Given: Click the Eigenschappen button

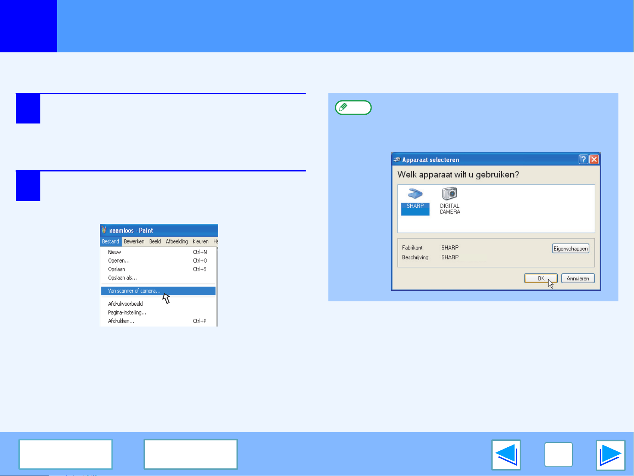Looking at the screenshot, I should (571, 249).
